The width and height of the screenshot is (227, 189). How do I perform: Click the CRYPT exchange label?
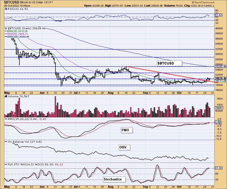tap(48, 3)
